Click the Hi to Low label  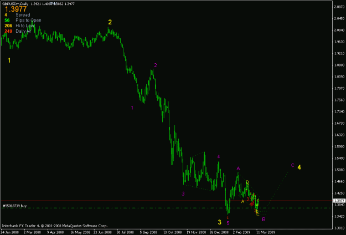click(25, 26)
